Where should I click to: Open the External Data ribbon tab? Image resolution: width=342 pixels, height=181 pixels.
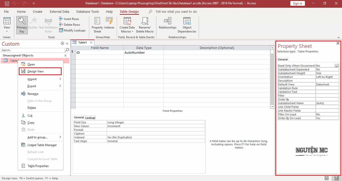tap(59, 11)
